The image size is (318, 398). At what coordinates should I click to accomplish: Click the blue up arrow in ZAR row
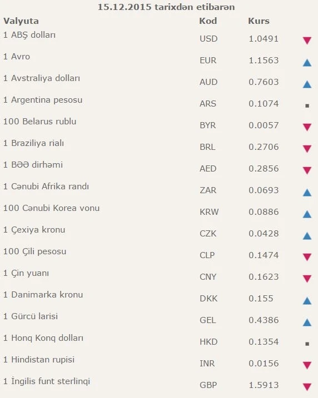[x=307, y=193]
